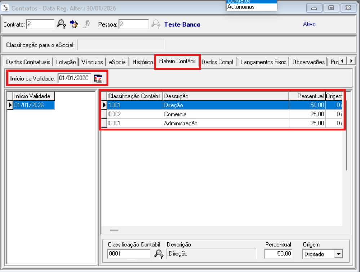This screenshot has height=272, width=360.
Task: Click the Pessoa search magnifier icon
Action: 155,24
